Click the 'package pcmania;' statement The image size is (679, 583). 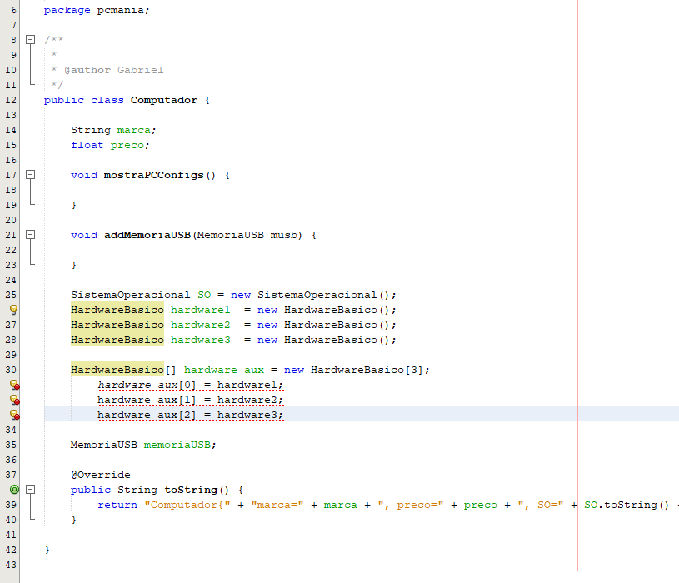coord(97,10)
